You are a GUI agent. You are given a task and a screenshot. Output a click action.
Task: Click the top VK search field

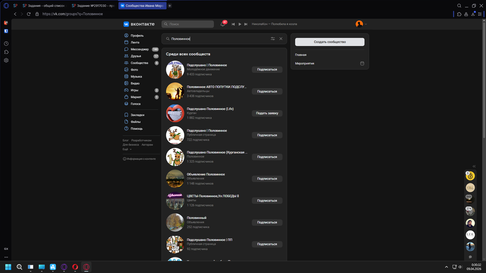[188, 24]
